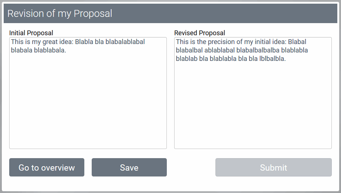
Task: Click the Go to overview button
Action: pos(47,168)
